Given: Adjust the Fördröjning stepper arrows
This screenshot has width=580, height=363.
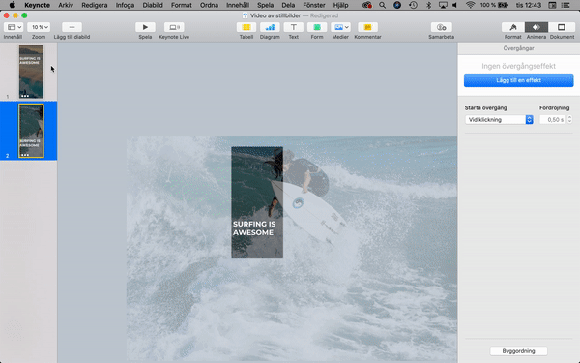Looking at the screenshot, I should pyautogui.click(x=569, y=120).
